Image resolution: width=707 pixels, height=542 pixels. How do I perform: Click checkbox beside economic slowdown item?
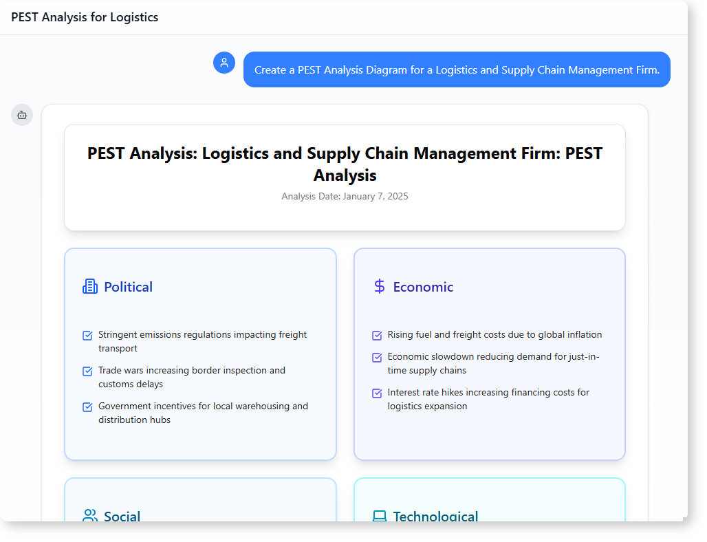coord(377,358)
